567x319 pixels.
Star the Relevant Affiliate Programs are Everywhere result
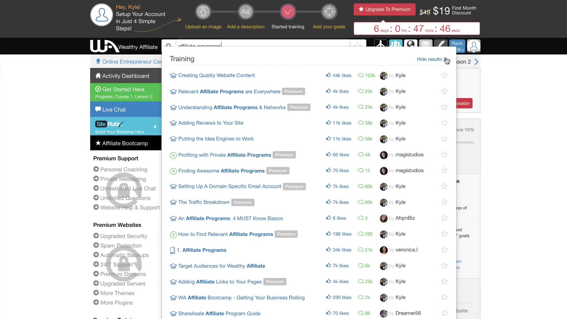click(444, 91)
